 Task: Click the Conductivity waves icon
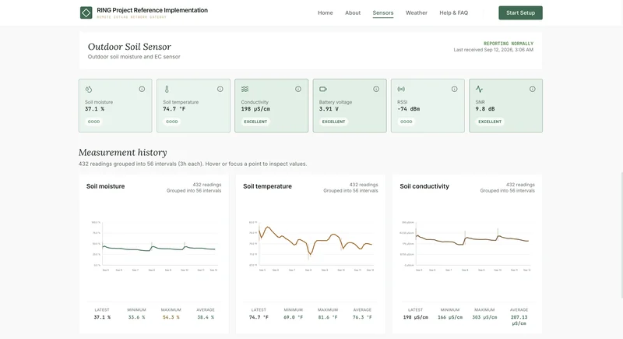click(245, 89)
